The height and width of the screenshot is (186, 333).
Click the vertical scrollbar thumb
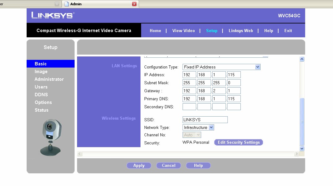[x=302, y=122]
